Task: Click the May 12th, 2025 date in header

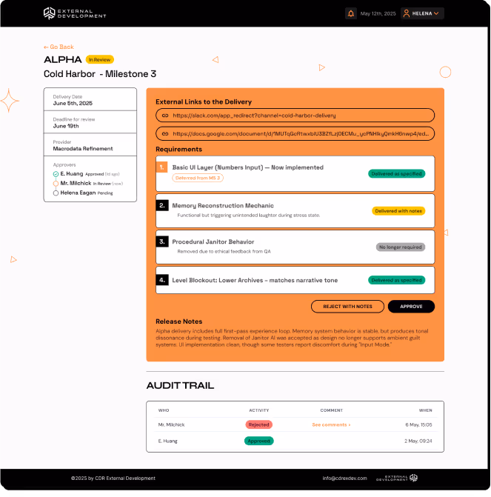Action: coord(378,13)
